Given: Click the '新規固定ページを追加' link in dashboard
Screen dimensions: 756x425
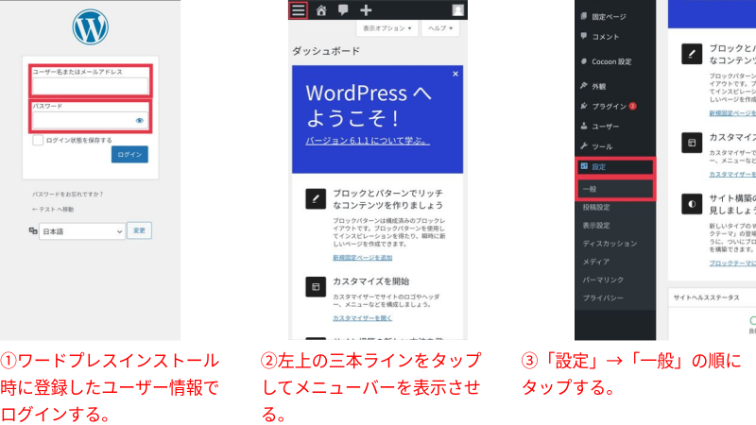Looking at the screenshot, I should (x=363, y=258).
